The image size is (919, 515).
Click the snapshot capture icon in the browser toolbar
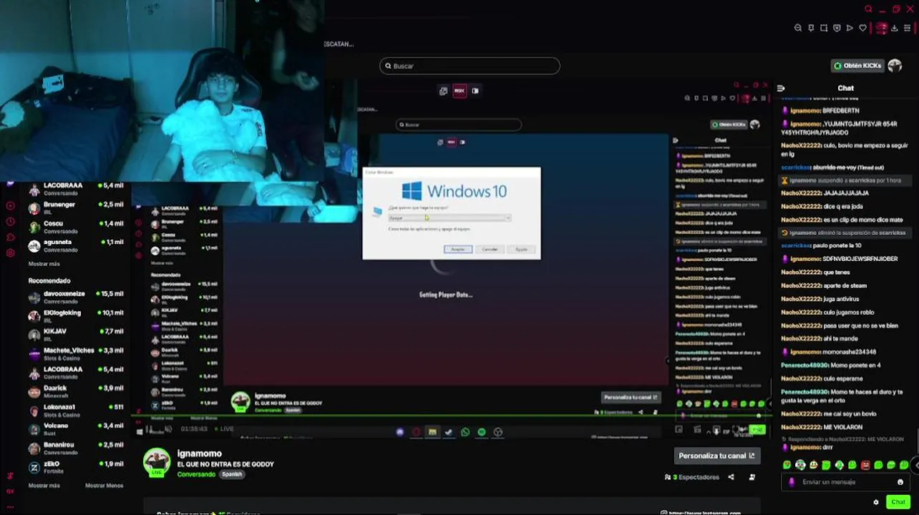824,28
